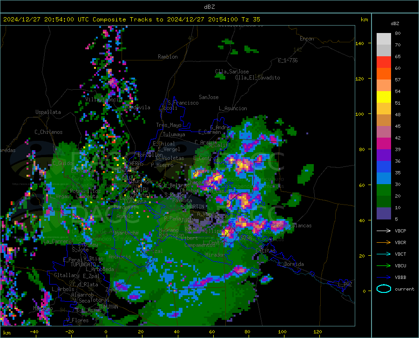Image resolution: width=419 pixels, height=338 pixels.
Task: Click the Tres_Mayo map label
Action: coord(169,125)
